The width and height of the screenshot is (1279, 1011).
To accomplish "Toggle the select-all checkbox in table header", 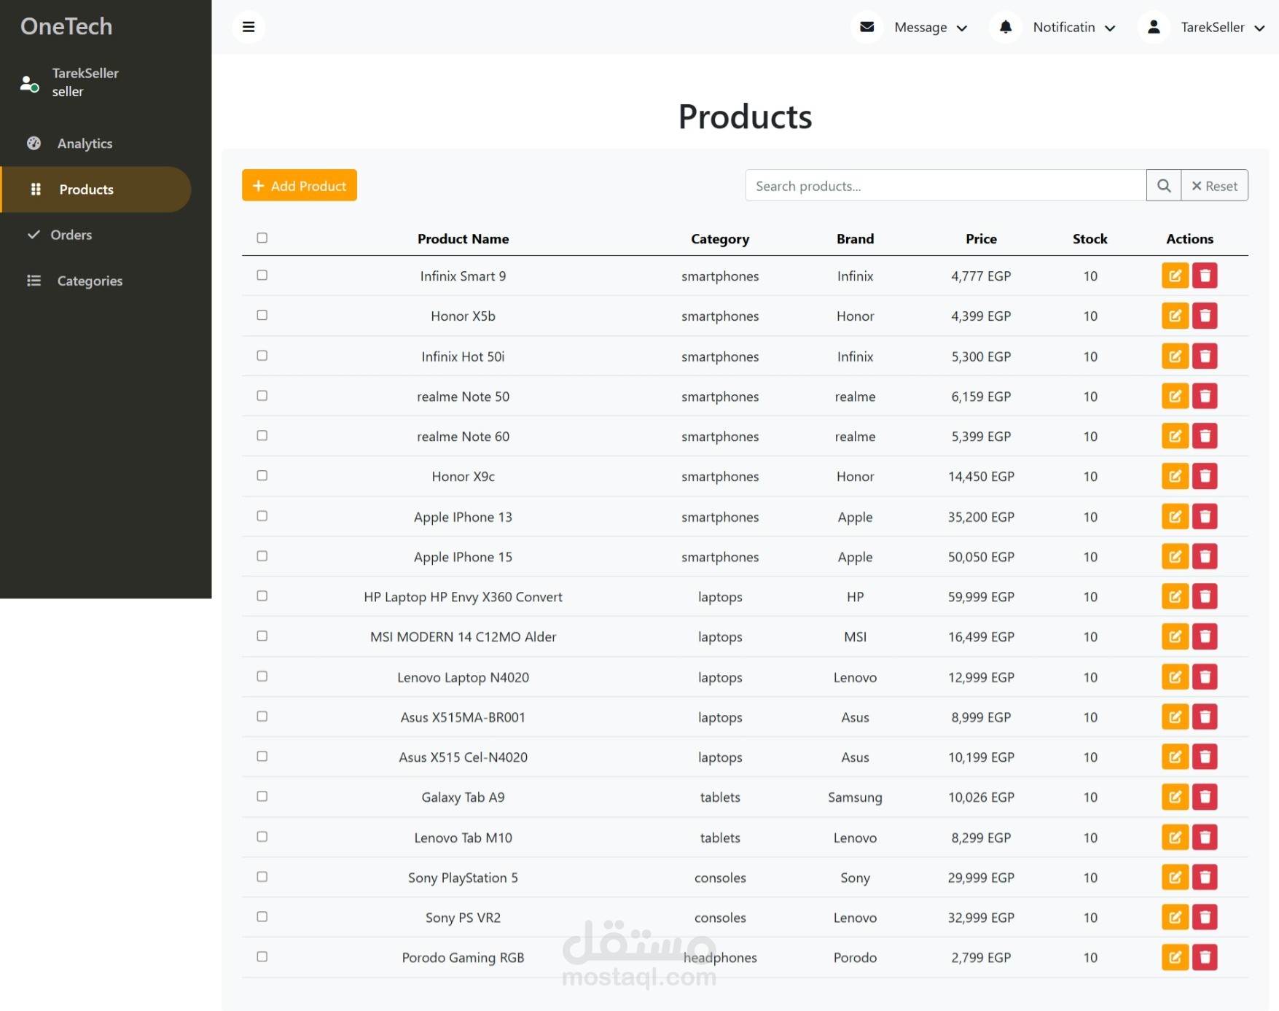I will coord(262,238).
